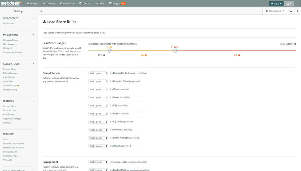This screenshot has width=301, height=171.
Task: Open User Accounts link
Action: tap(10, 44)
